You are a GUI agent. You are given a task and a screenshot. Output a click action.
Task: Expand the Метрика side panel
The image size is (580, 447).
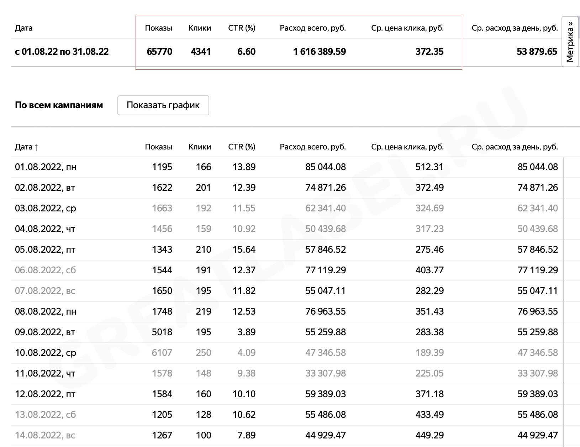(x=570, y=41)
